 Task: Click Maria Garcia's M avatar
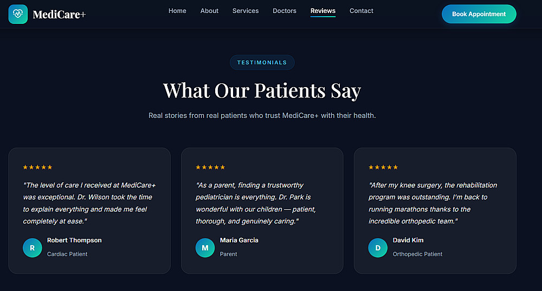point(205,248)
